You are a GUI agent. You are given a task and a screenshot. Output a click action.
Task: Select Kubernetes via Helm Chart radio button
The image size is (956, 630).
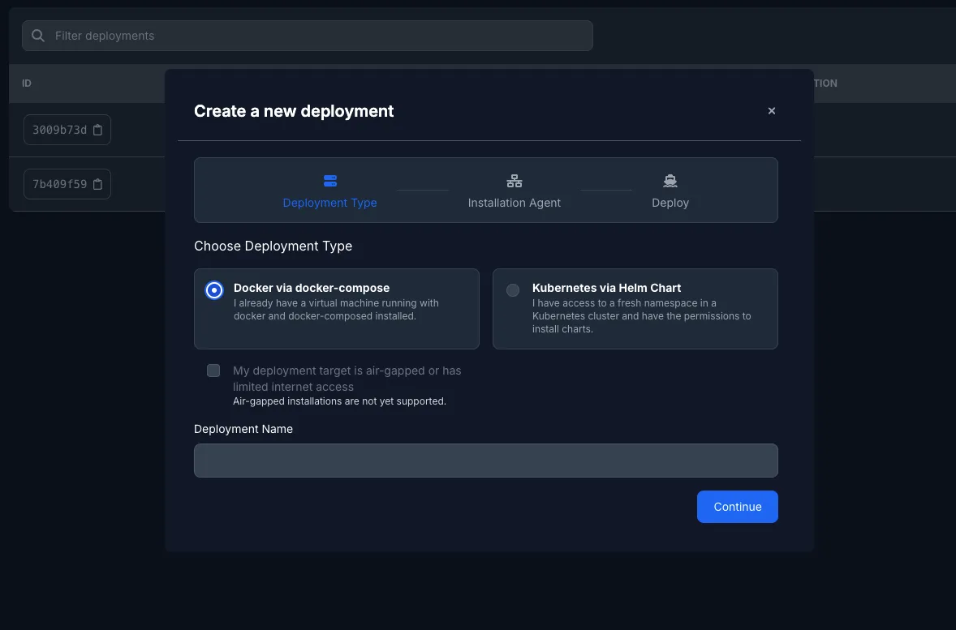click(513, 290)
